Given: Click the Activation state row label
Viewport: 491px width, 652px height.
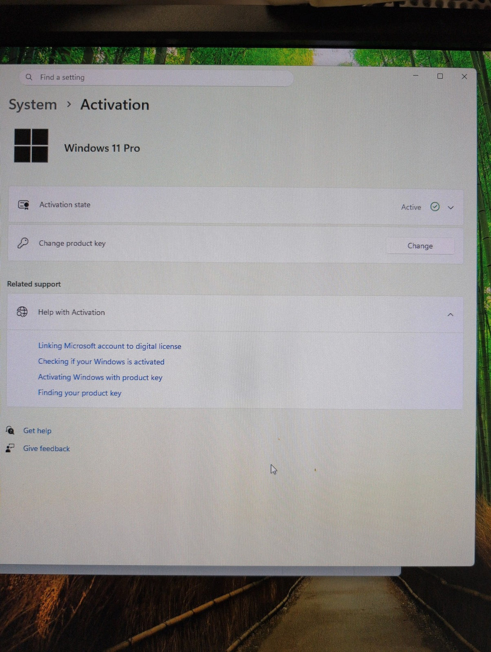Looking at the screenshot, I should (x=65, y=205).
